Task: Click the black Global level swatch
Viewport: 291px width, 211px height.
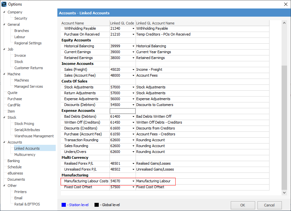Action: tap(96, 205)
